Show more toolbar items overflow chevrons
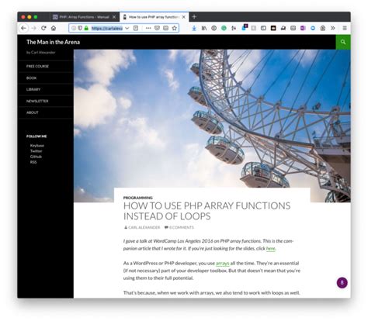Screen dimensions: 368x321 coord(333,28)
